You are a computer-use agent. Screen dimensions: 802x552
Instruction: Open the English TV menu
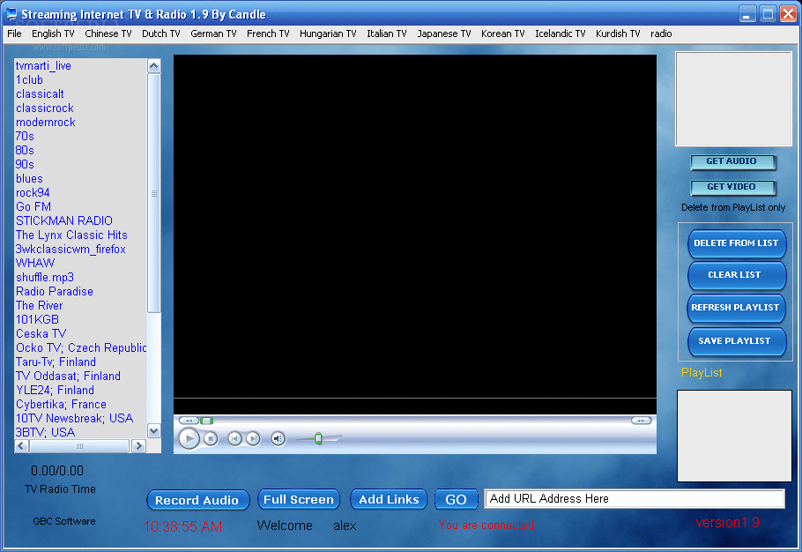point(53,34)
